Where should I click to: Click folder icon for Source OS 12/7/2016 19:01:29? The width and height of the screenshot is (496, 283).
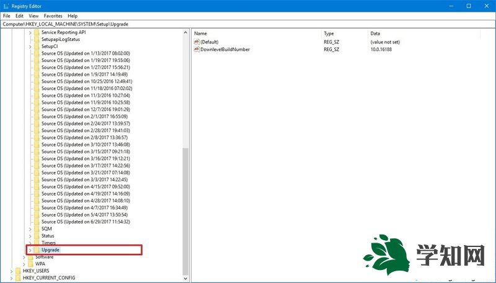point(37,109)
